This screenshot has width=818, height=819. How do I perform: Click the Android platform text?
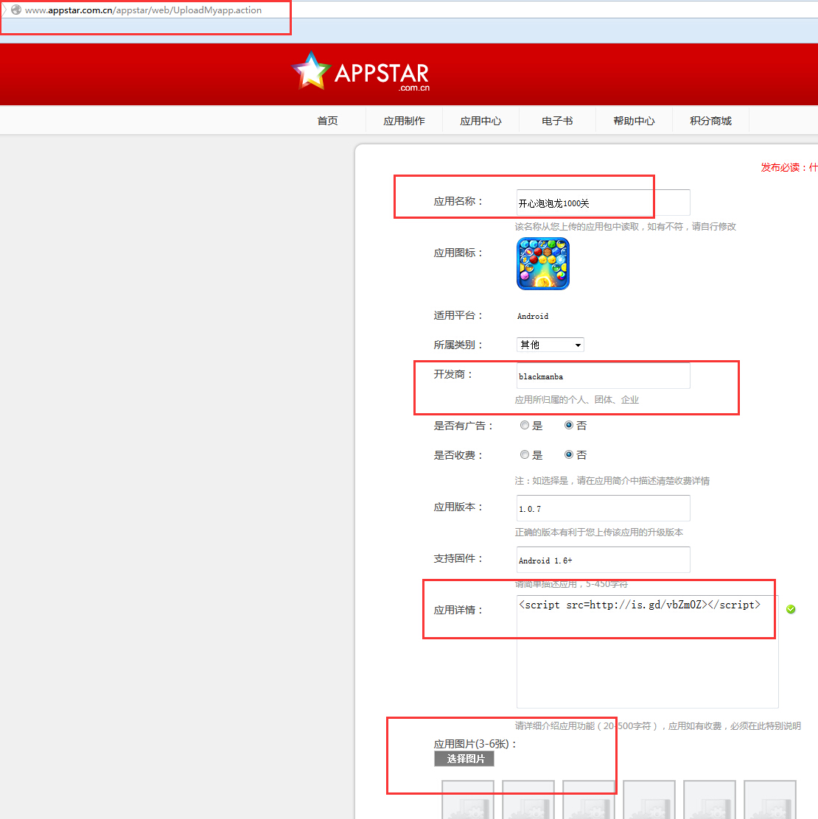[x=533, y=316]
